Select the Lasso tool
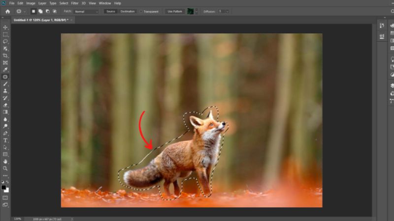The height and width of the screenshot is (221, 394). 5,41
